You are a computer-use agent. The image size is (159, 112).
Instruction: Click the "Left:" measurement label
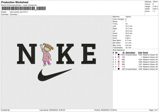pos(114,26)
